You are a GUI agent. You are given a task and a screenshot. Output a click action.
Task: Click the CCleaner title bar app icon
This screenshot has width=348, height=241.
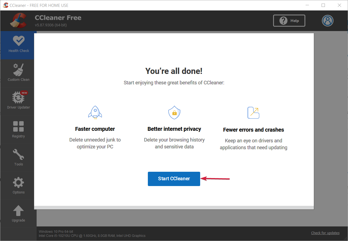(x=6, y=5)
